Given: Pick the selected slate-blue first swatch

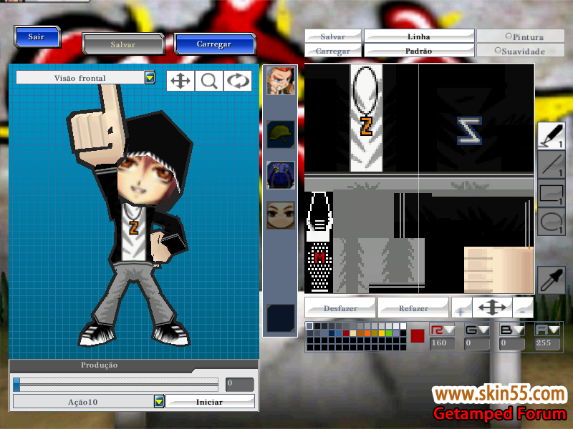Looking at the screenshot, I should tap(309, 326).
